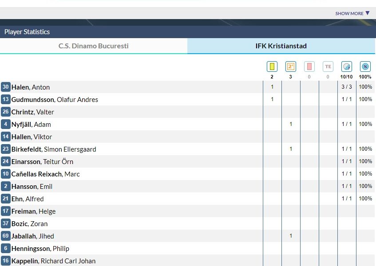
Task: Click Nyfjäll's 2-minute suspension count
Action: click(291, 124)
